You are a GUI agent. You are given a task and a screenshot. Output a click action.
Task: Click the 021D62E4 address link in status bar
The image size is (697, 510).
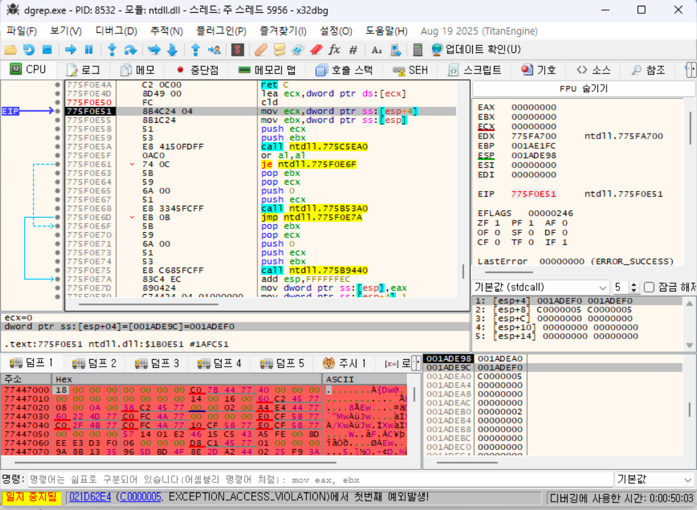(90, 497)
